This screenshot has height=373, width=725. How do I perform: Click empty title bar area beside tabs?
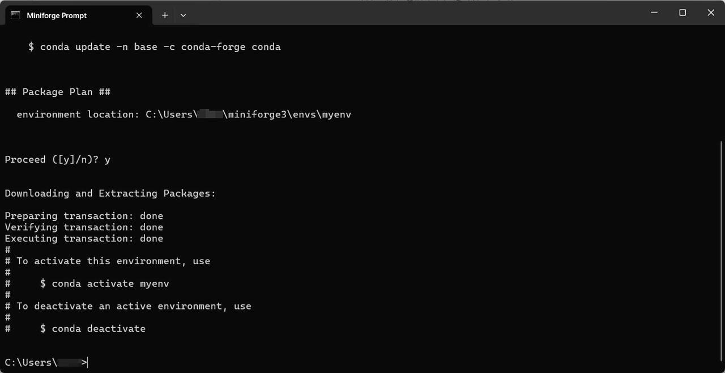(413, 12)
